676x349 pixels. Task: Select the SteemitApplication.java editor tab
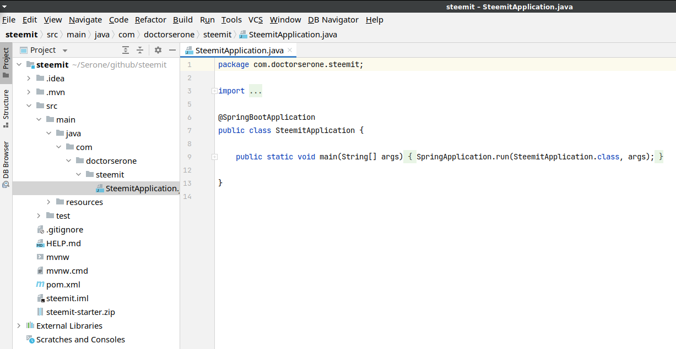tap(239, 51)
